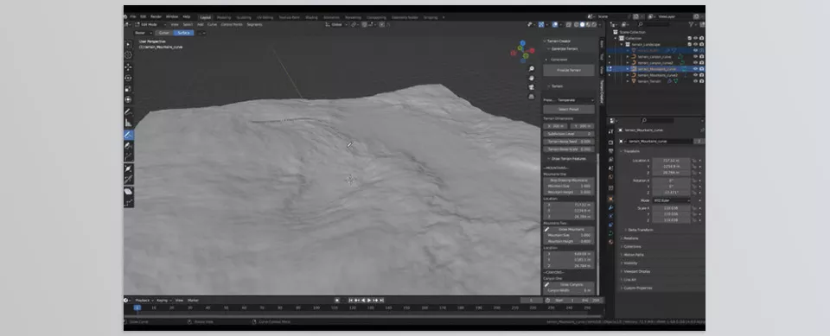Screen dimensions: 830x336
Task: Open the Render menu
Action: pos(156,17)
